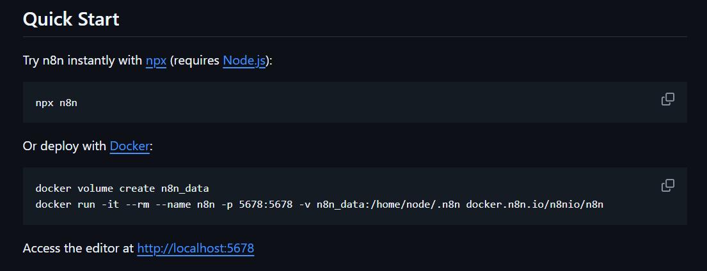The width and height of the screenshot is (707, 271).
Task: Click the '(requires' text before Node.js
Action: click(195, 61)
